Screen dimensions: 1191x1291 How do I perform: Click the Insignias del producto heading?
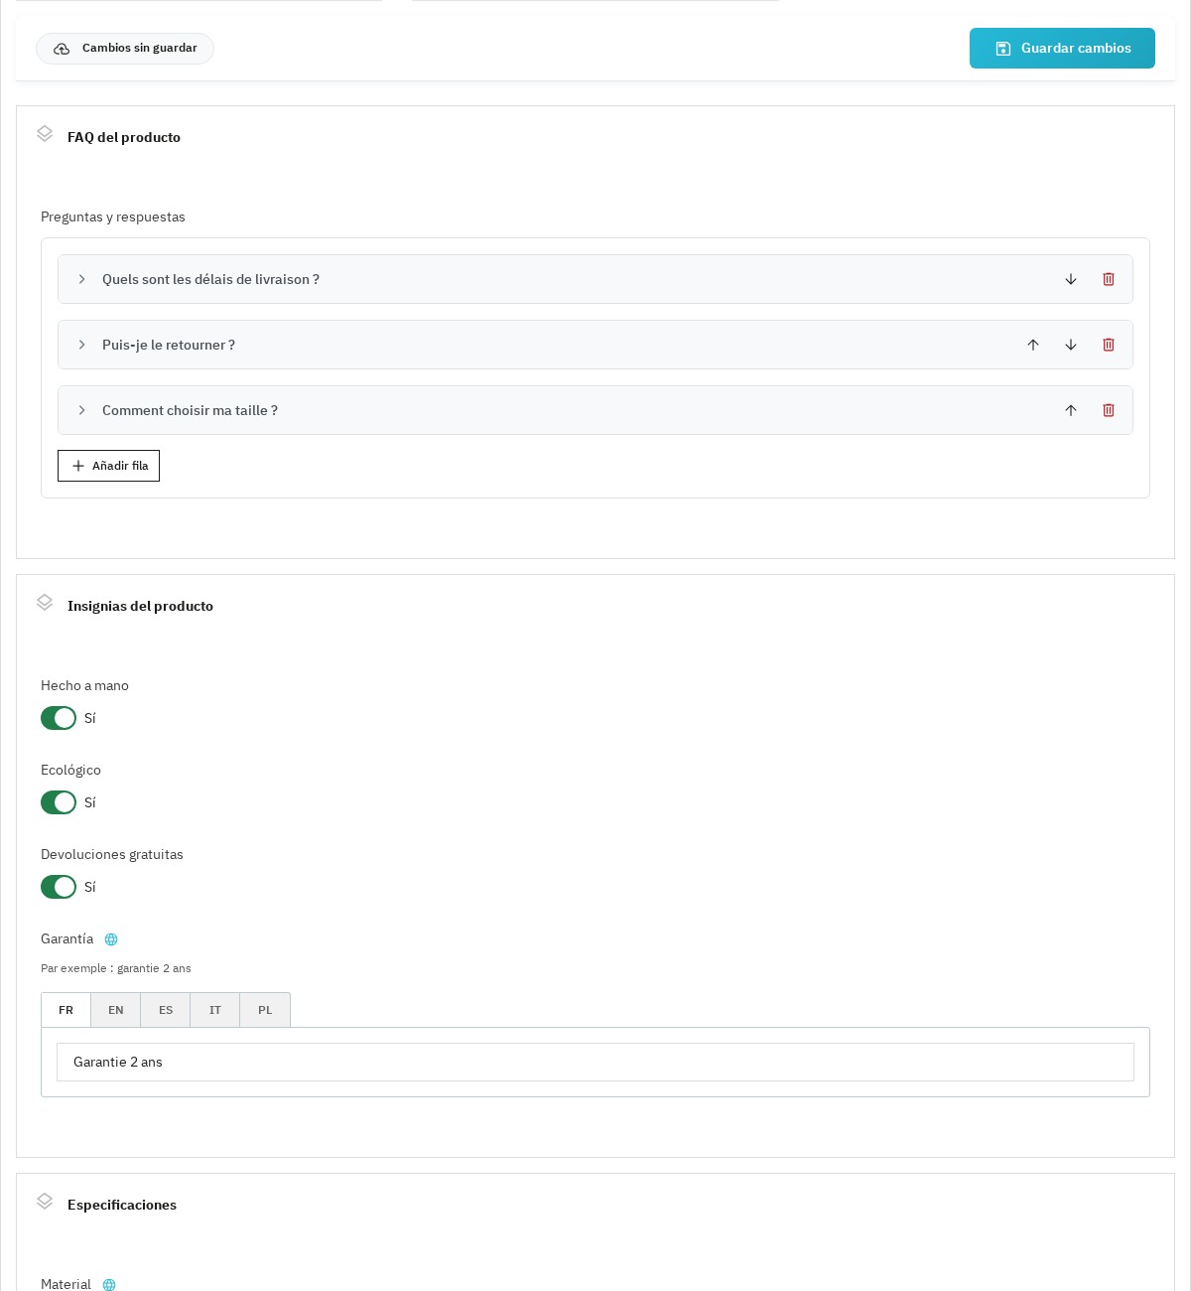(x=140, y=606)
